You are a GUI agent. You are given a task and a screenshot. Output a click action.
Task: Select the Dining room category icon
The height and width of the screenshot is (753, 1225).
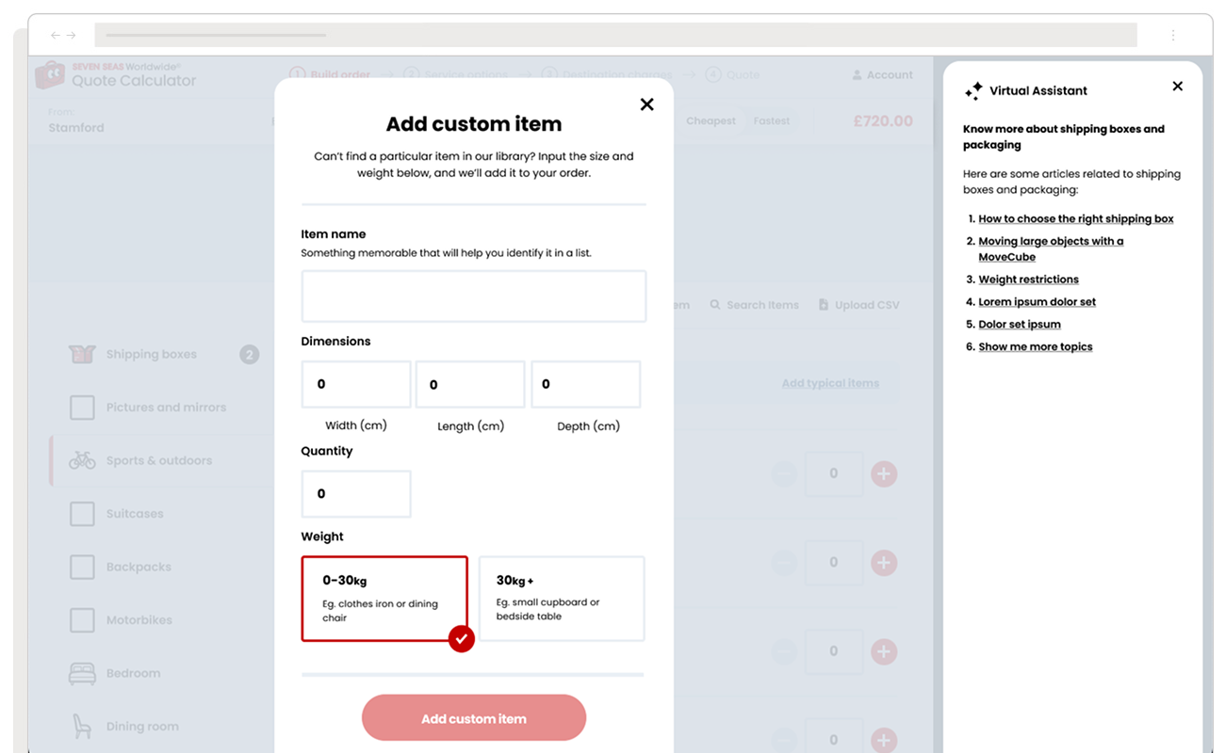point(82,726)
